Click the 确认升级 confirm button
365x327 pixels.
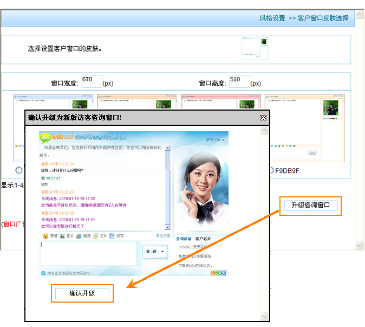coord(82,293)
